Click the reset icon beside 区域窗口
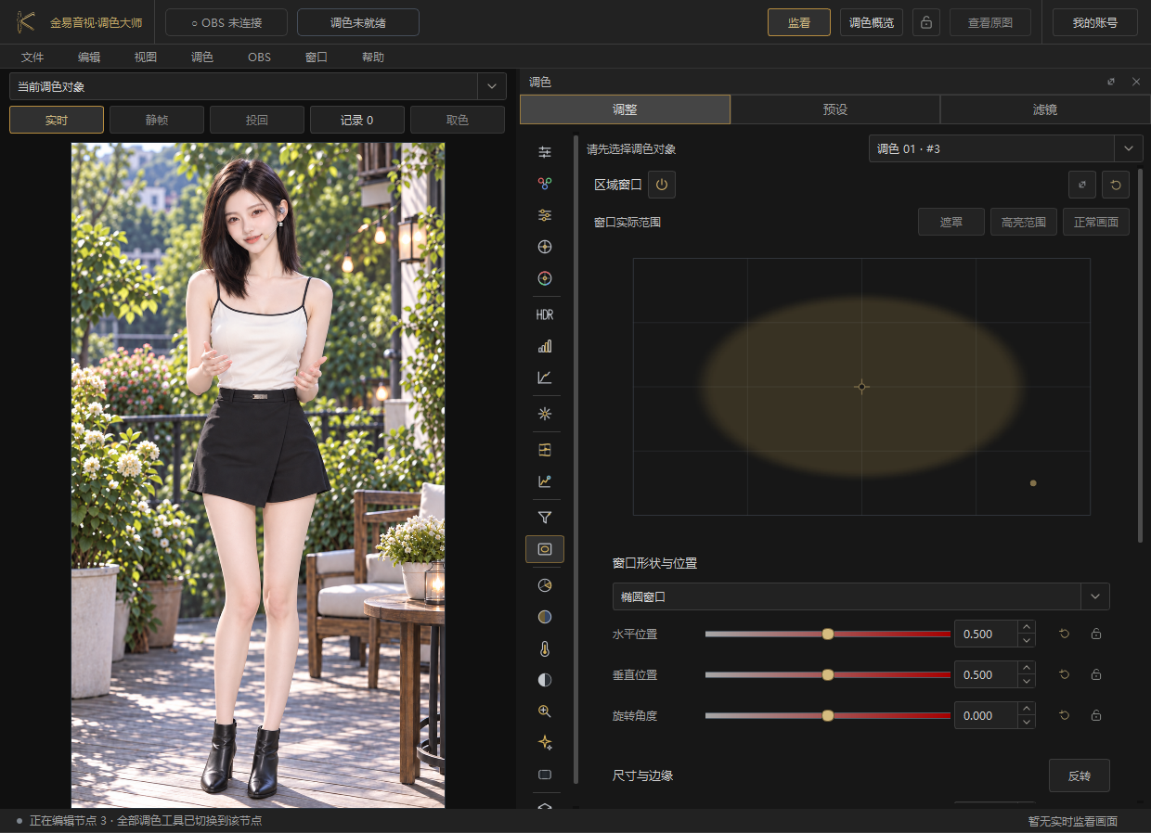This screenshot has height=833, width=1151. [x=1116, y=185]
